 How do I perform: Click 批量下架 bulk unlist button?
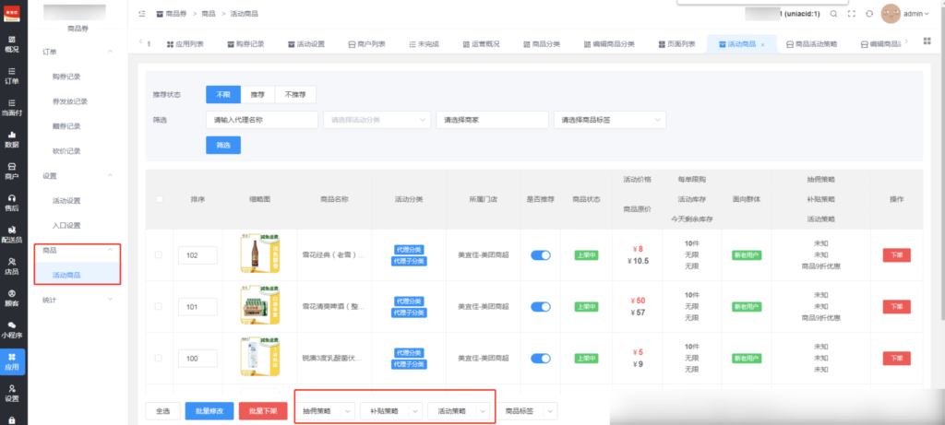coord(263,411)
